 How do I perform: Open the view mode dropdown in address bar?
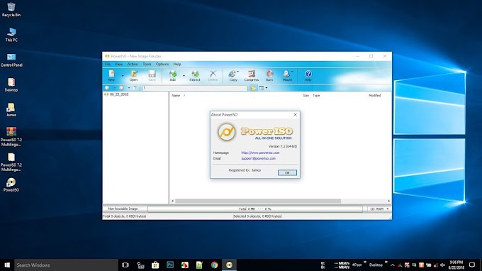coord(267,88)
